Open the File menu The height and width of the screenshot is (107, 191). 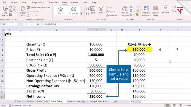pos(4,2)
